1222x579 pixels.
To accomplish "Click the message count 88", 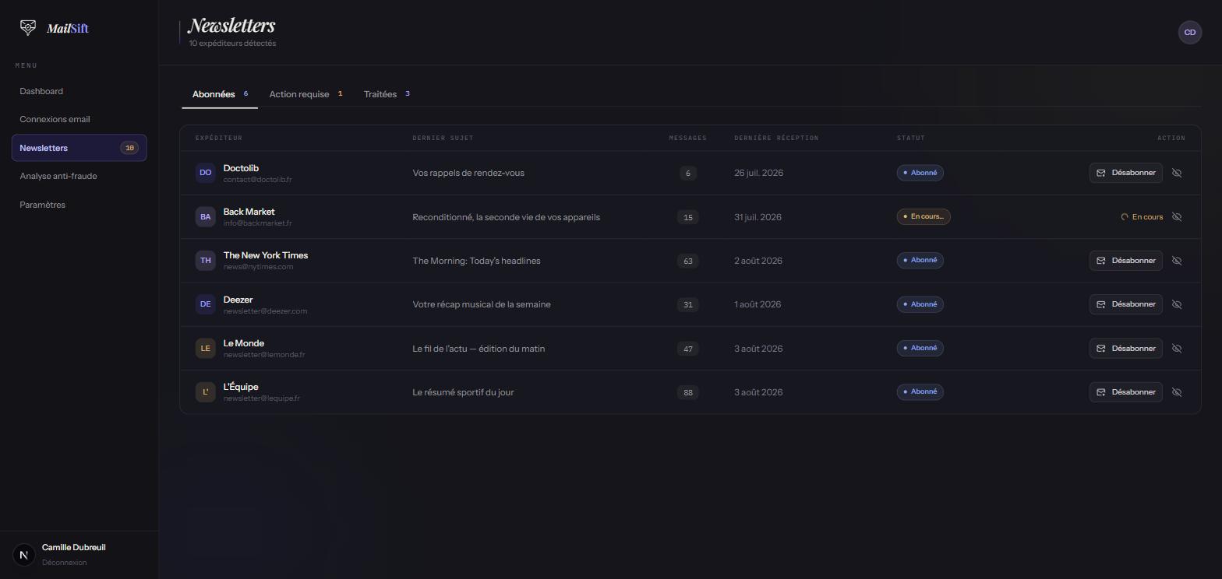I will [x=687, y=392].
